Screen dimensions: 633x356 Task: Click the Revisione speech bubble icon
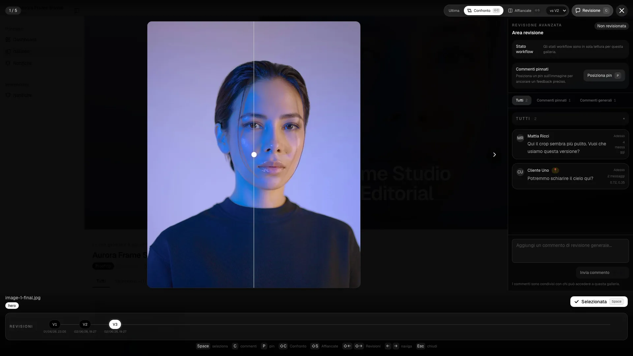point(578,11)
